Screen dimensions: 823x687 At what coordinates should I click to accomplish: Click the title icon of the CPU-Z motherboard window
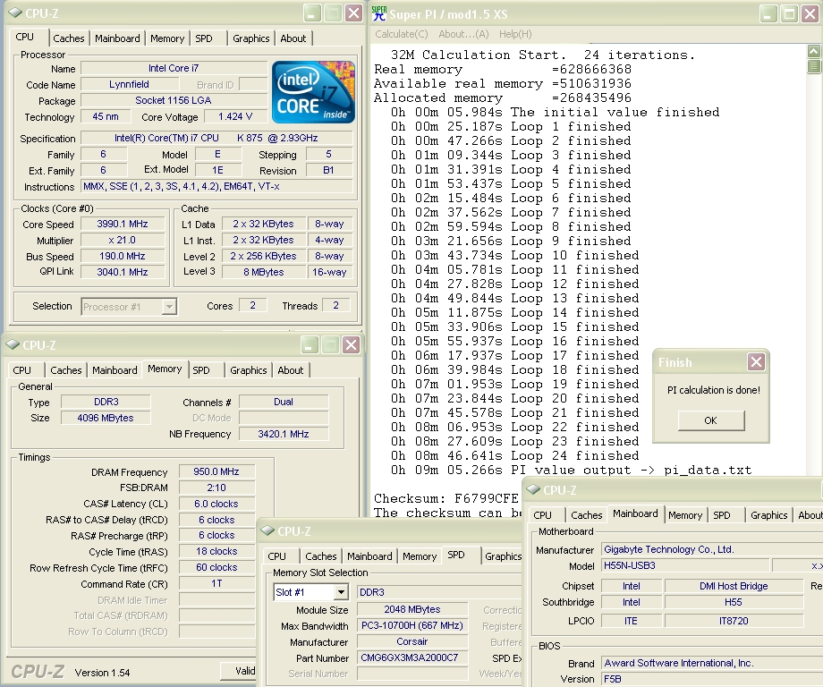[533, 489]
